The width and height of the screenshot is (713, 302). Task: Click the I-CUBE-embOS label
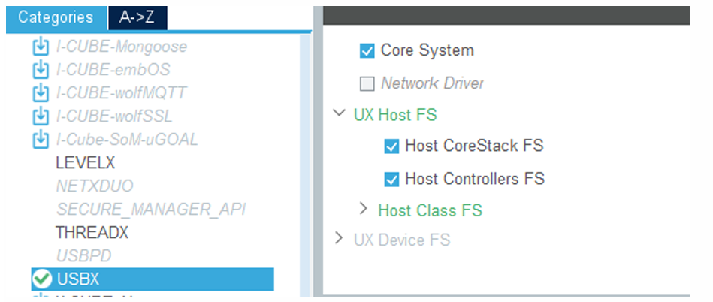click(x=113, y=70)
